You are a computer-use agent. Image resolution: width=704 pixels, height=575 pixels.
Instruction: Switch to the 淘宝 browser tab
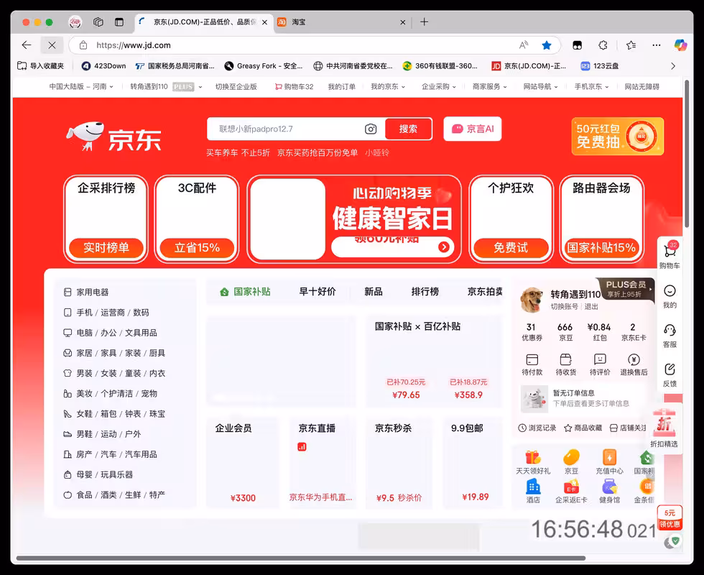341,22
